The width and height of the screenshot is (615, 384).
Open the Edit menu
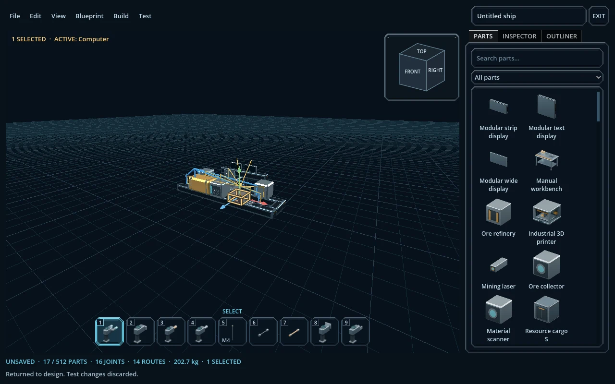(x=36, y=16)
